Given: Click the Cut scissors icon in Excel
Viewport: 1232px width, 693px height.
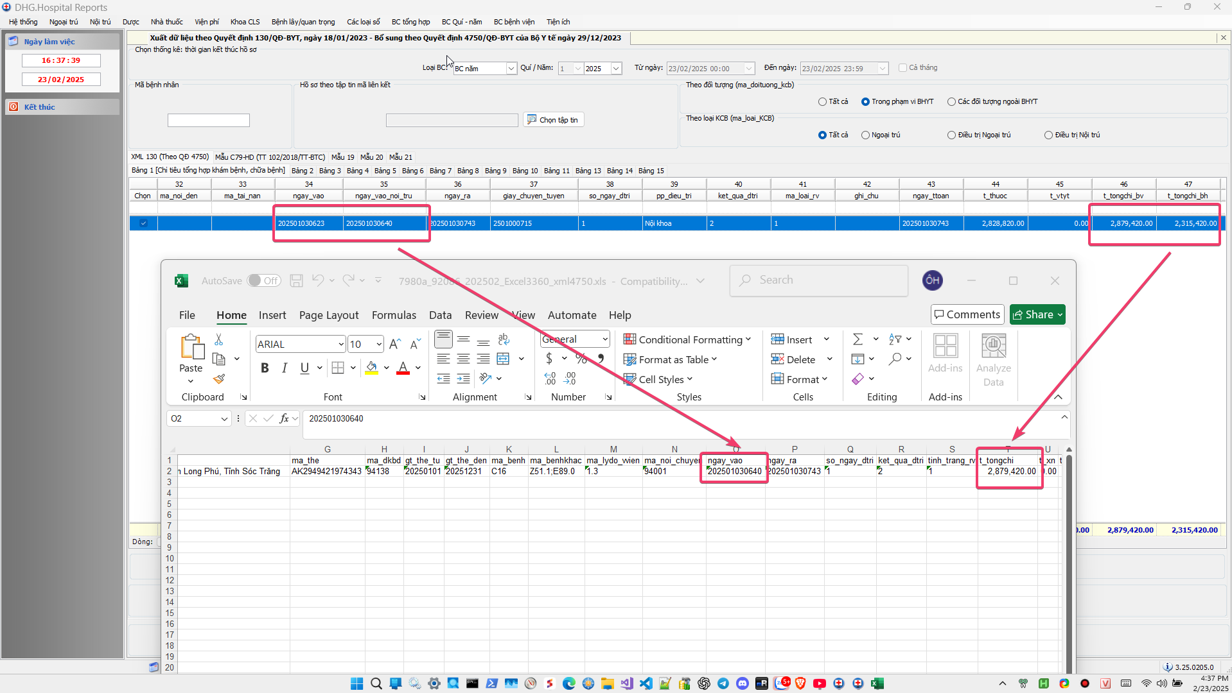Looking at the screenshot, I should tap(218, 339).
